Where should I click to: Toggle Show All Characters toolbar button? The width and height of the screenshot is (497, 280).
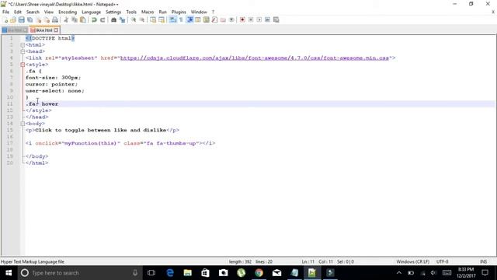(x=181, y=20)
